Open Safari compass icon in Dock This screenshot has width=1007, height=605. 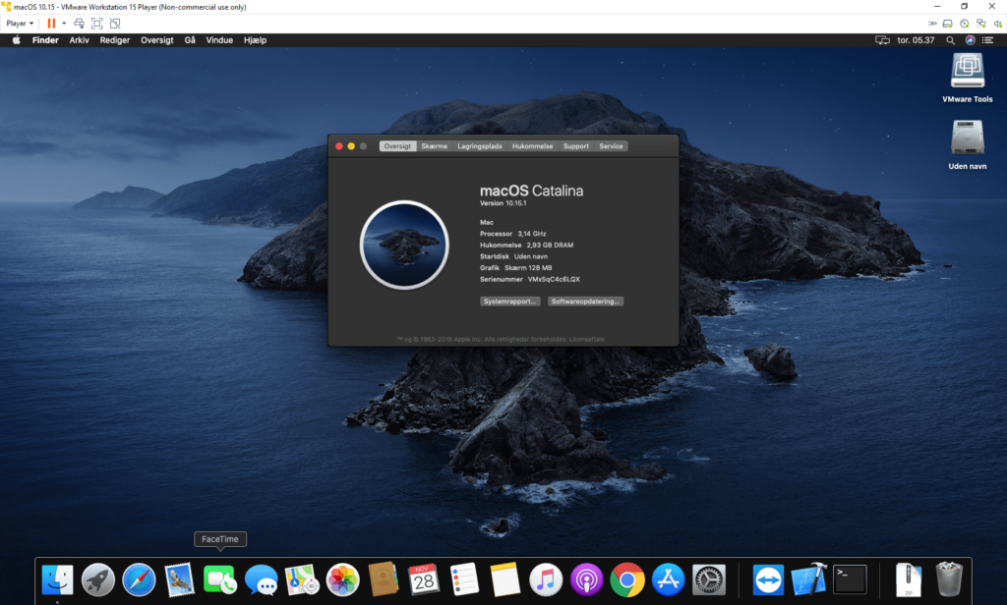click(x=139, y=579)
